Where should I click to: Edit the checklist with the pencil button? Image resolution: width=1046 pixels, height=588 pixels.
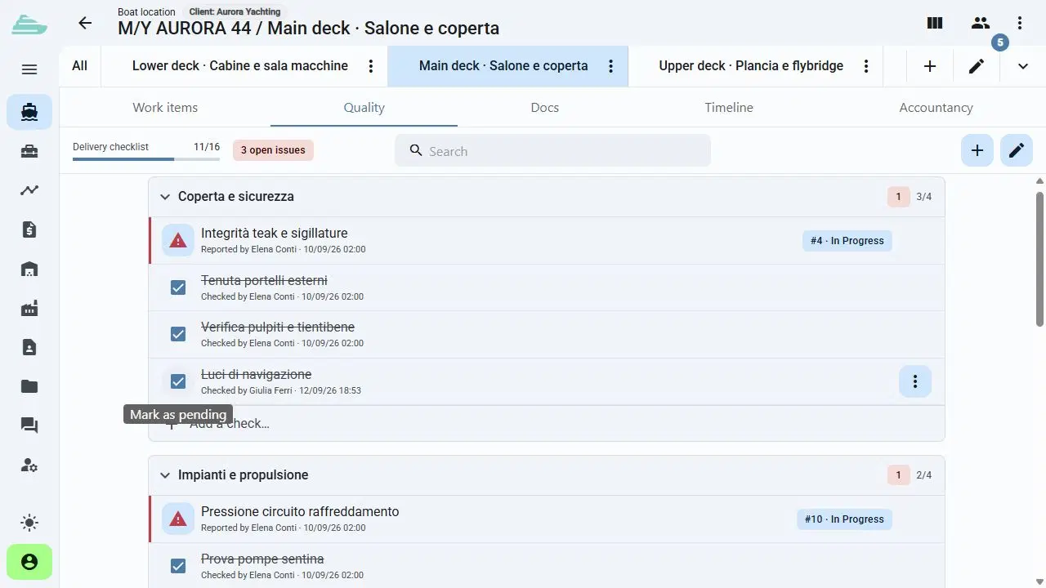1017,150
